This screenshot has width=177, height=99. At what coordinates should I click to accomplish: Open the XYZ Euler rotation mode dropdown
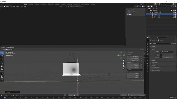pos(135,70)
